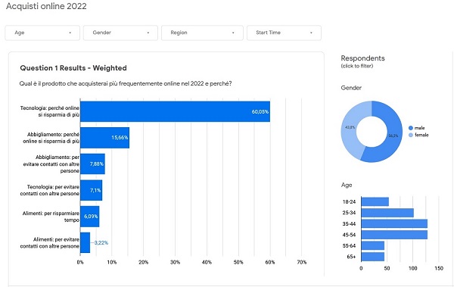Screen dimensions: 454x287
Task: Click the 3,22% Alimenti bar
Action: (x=85, y=242)
